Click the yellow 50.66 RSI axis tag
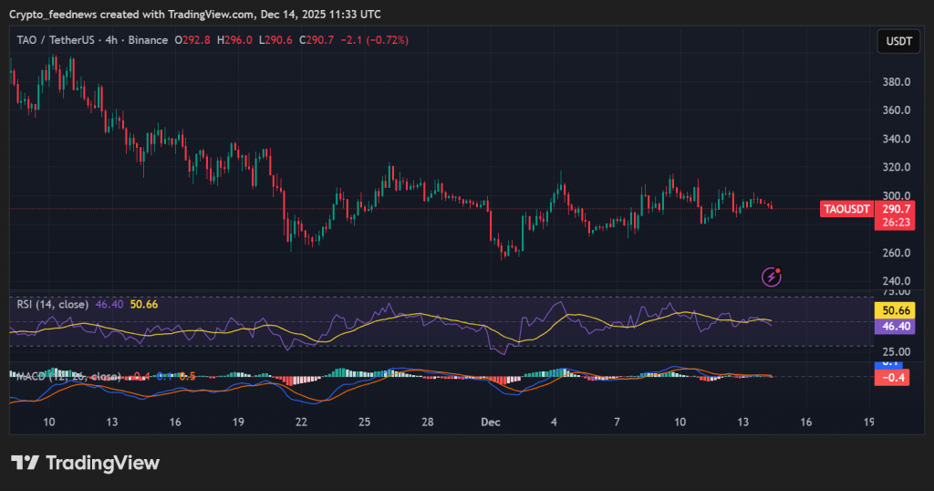The width and height of the screenshot is (934, 491). (891, 311)
